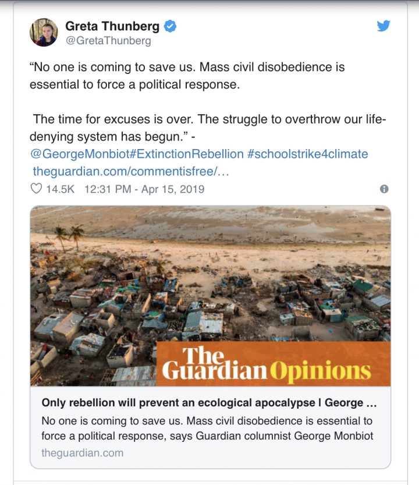Click the 'Only rebellion will prevent' card headline
The width and height of the screenshot is (419, 485).
pos(210,403)
